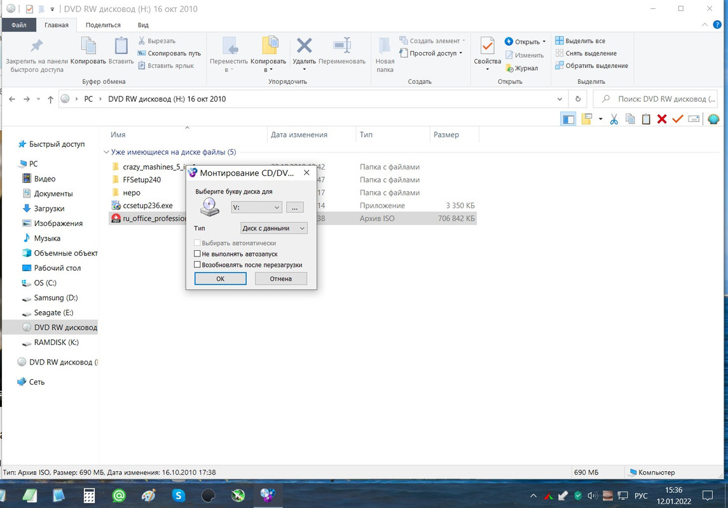The image size is (728, 508).
Task: Select the неро folder
Action: pyautogui.click(x=132, y=193)
